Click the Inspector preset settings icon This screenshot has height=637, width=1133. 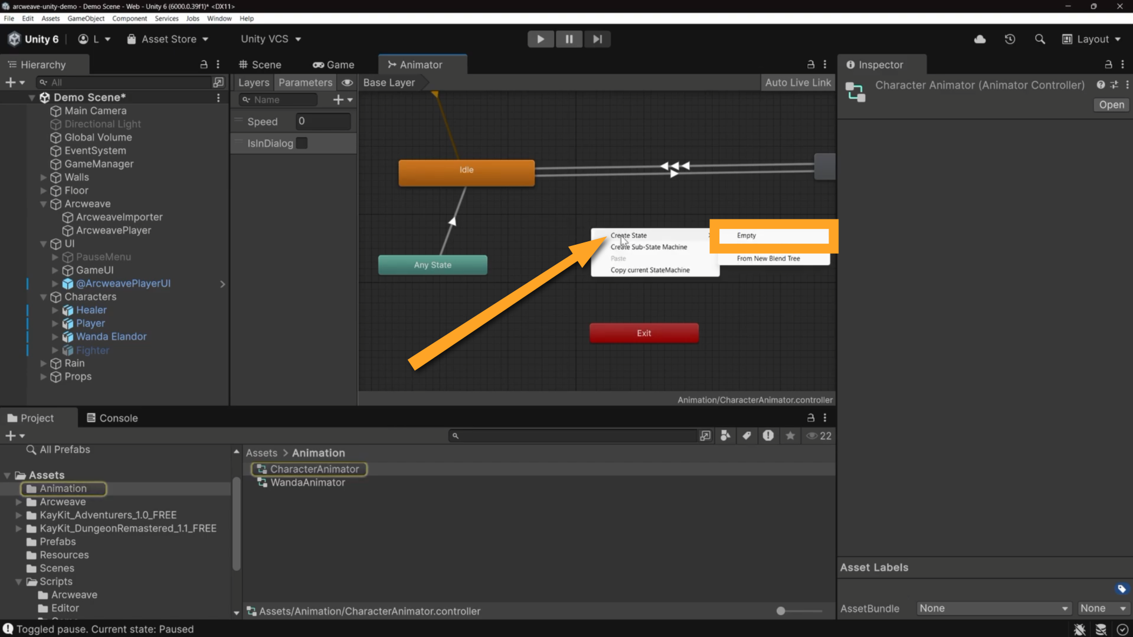click(x=1114, y=85)
